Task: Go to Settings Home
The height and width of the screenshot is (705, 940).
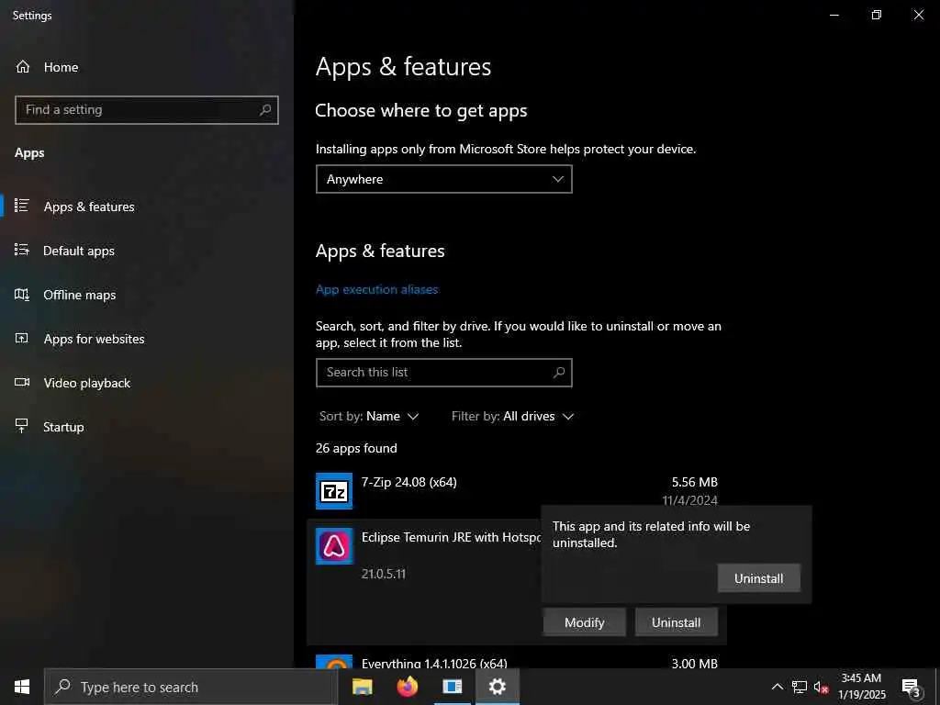Action: pos(47,67)
